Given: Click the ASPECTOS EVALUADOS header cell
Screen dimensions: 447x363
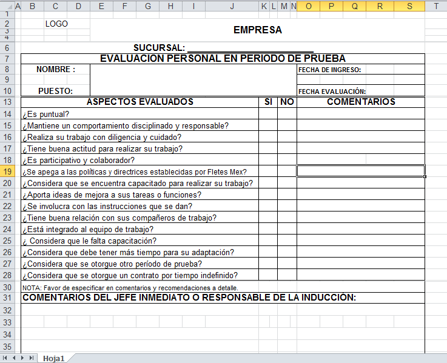Looking at the screenshot, I should pyautogui.click(x=139, y=102).
